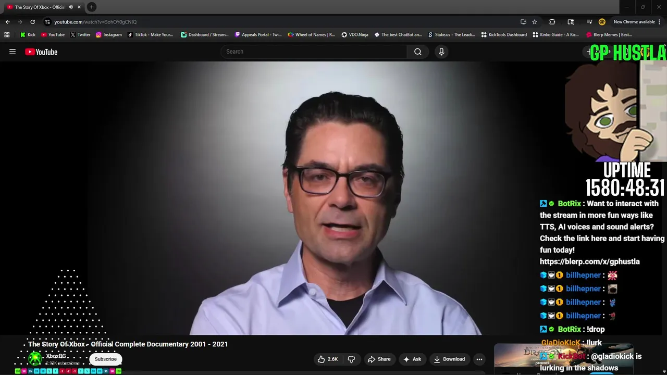Click the 2.6K like count
Screen dimensions: 667x375
point(333,359)
